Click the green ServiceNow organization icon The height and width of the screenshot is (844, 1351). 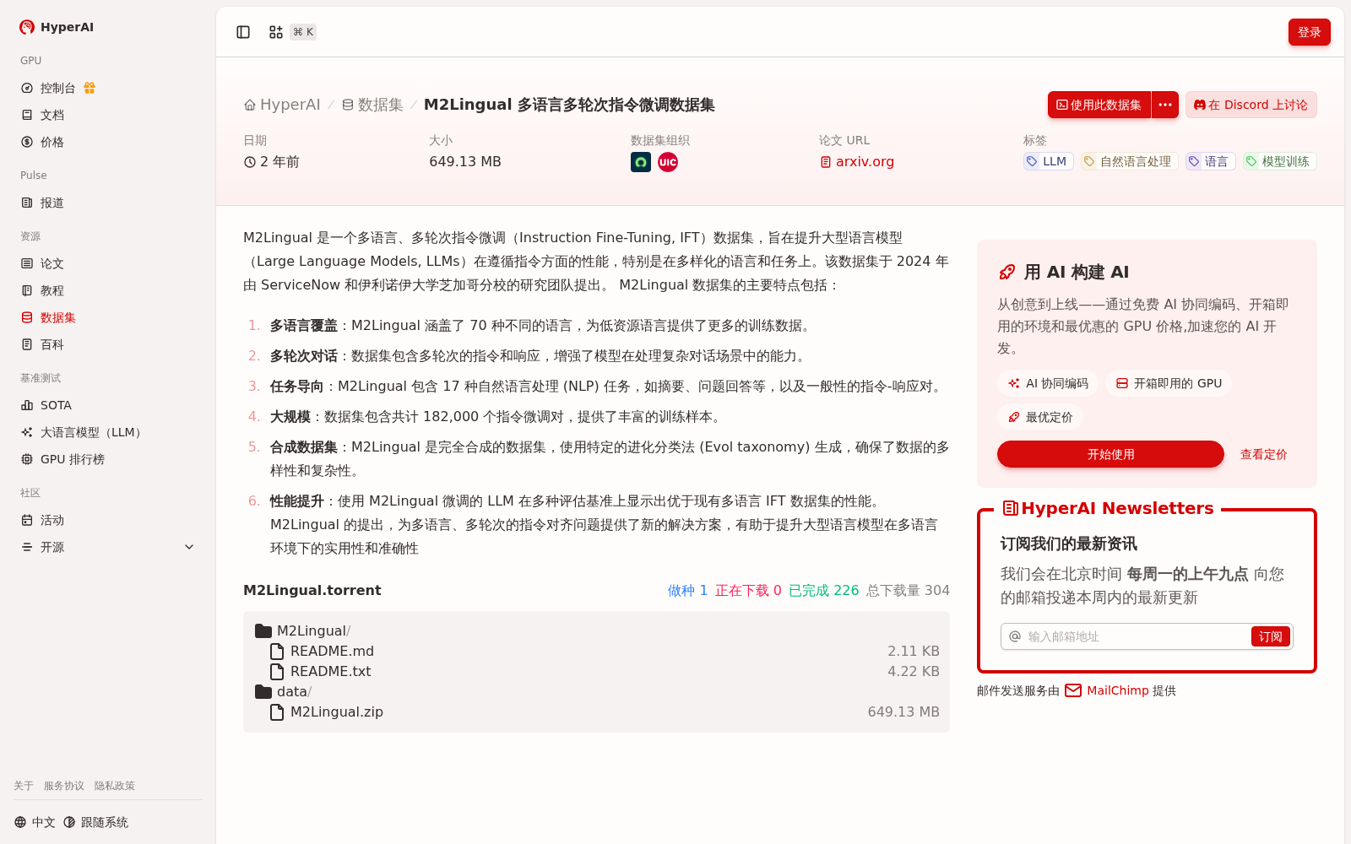(641, 162)
